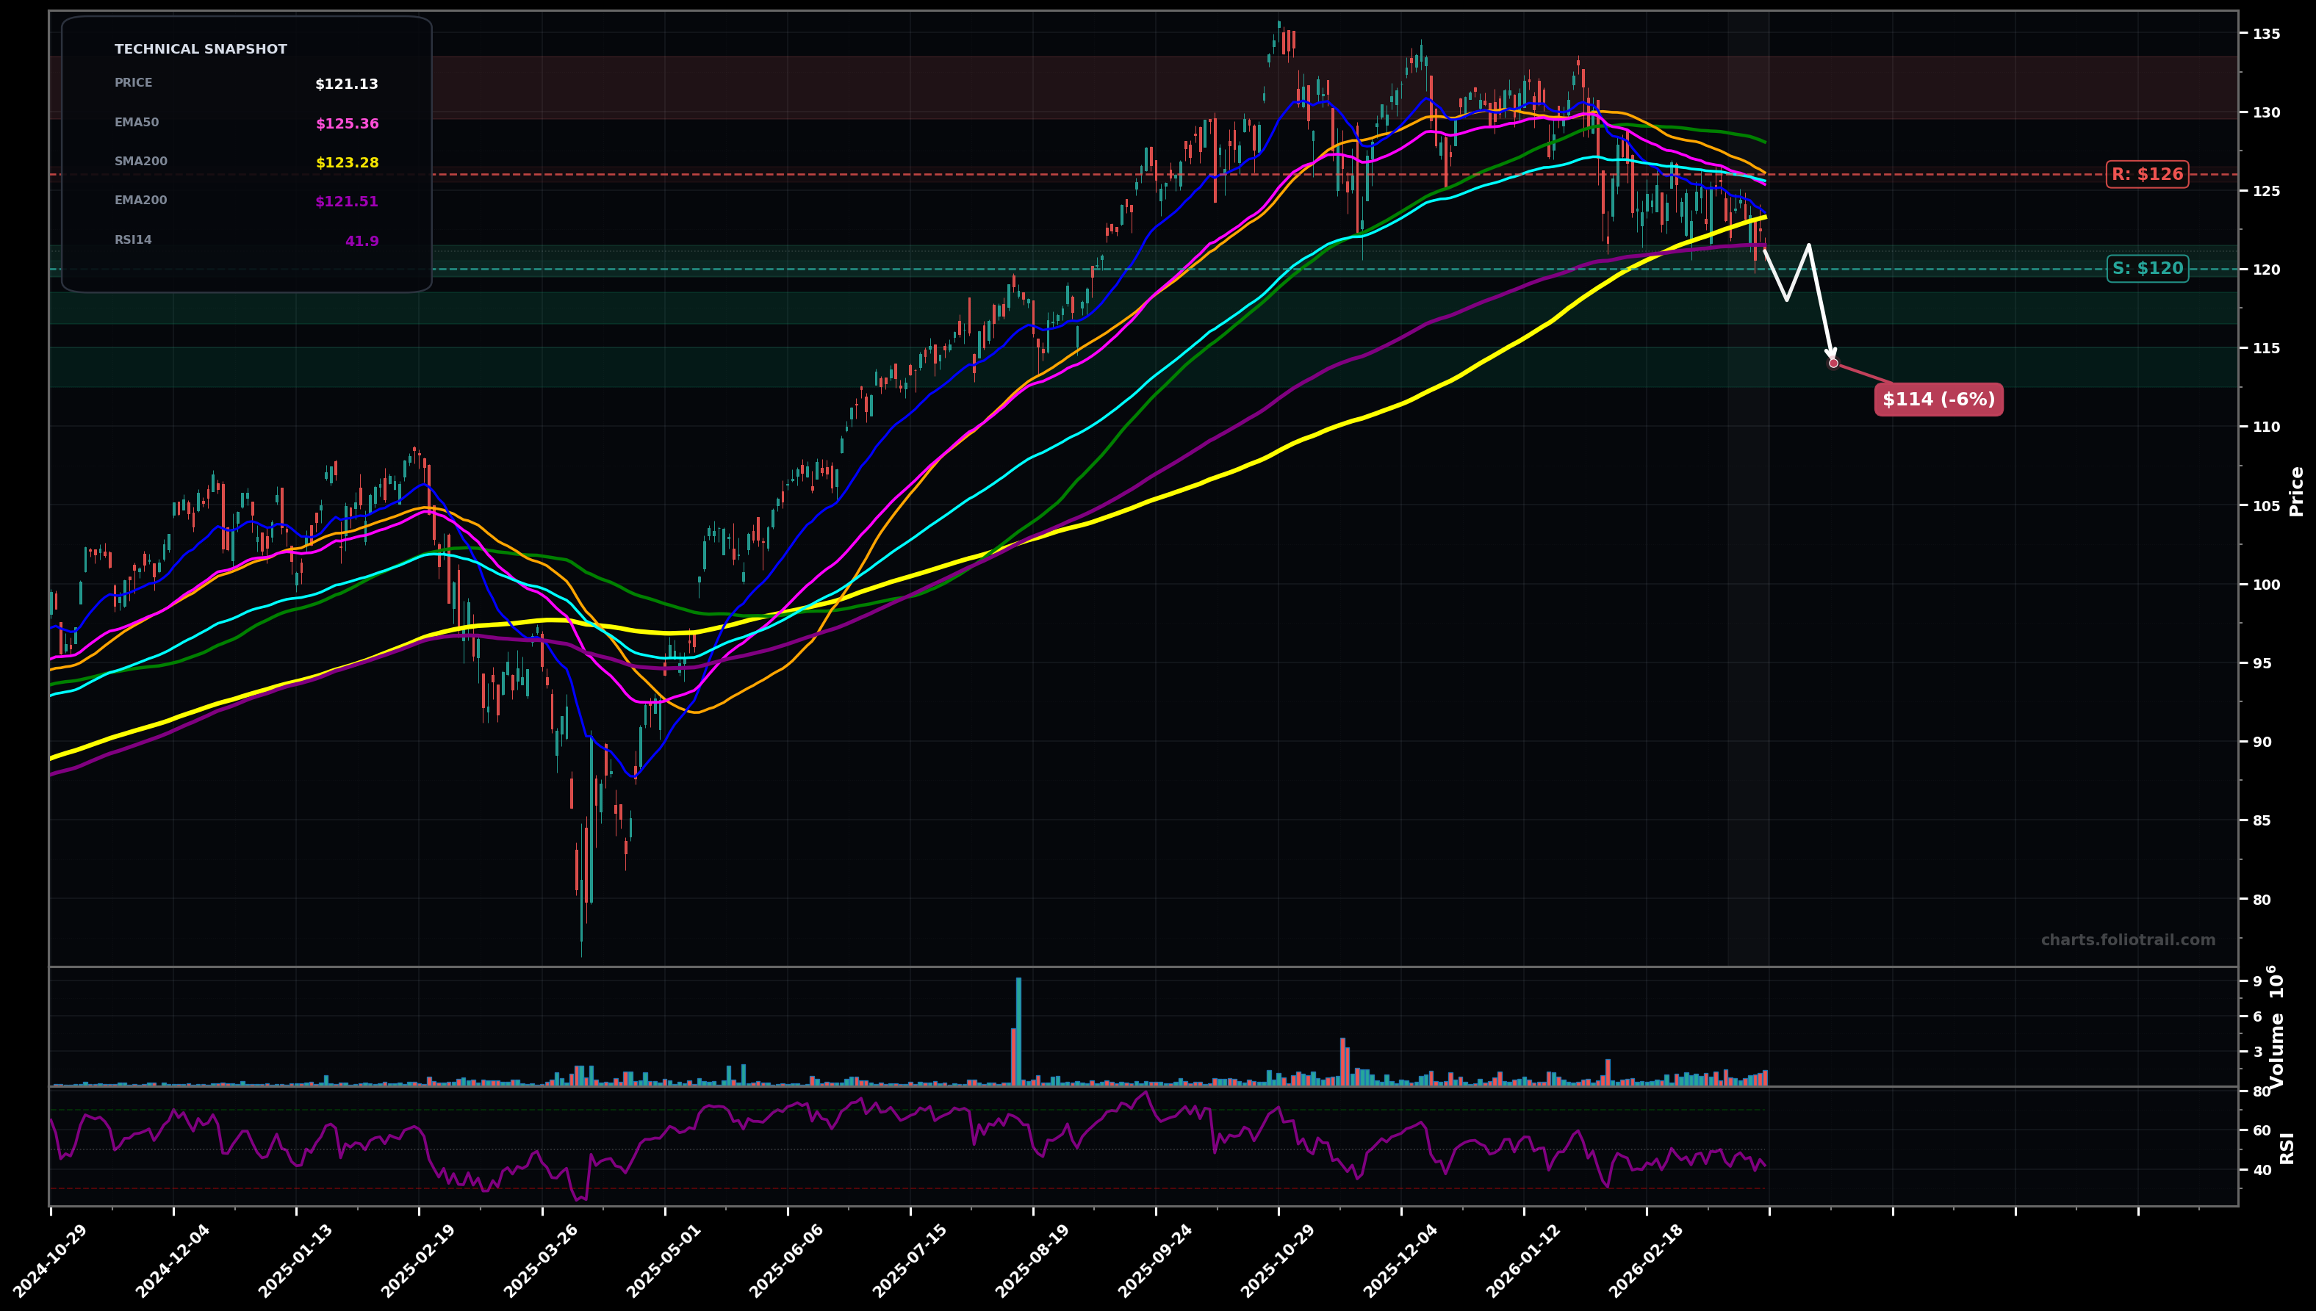Select the EMA200 $121.51 row

[346, 200]
